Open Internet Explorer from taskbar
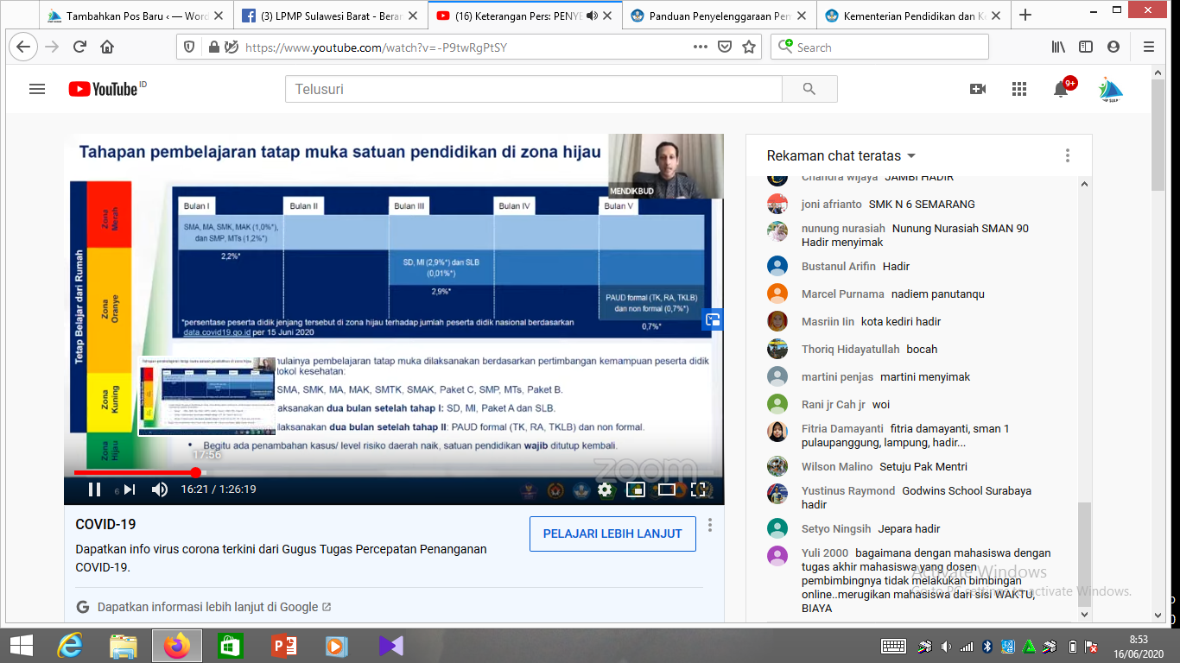 (x=70, y=646)
